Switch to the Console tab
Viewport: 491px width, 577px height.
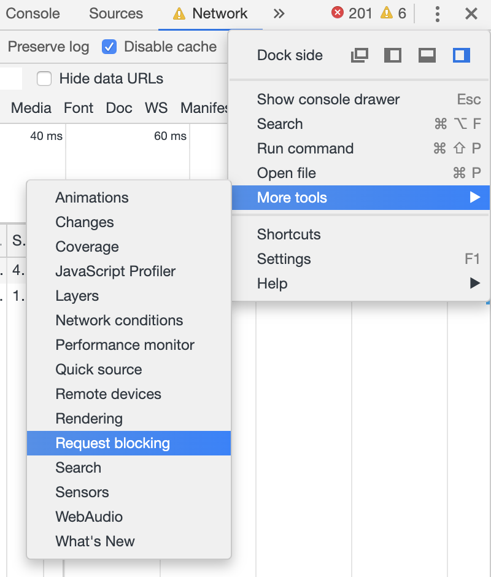pyautogui.click(x=33, y=14)
